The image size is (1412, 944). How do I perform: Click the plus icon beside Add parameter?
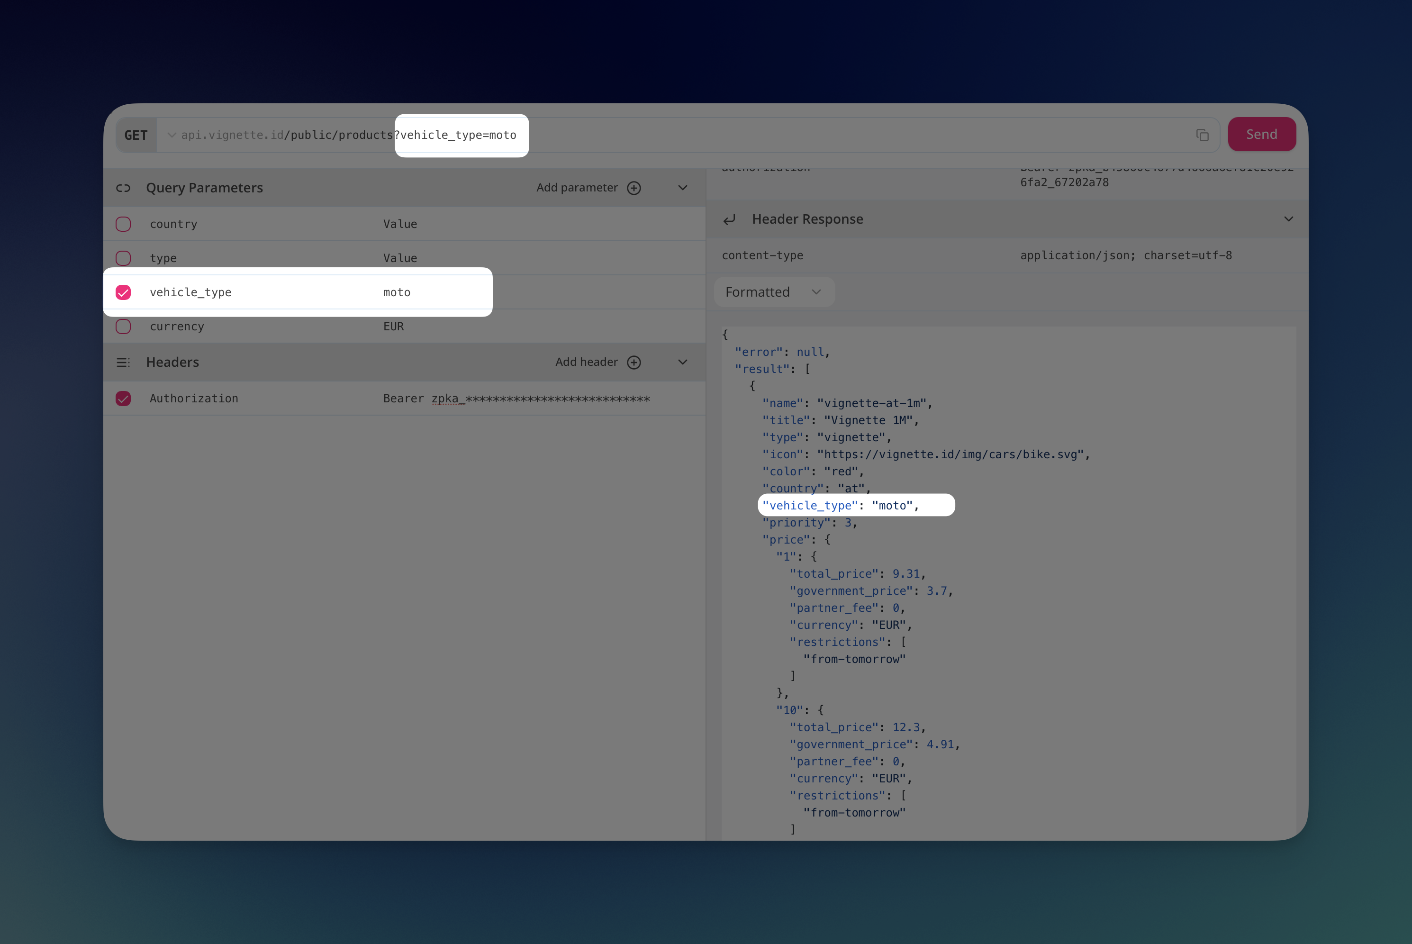[x=634, y=188]
